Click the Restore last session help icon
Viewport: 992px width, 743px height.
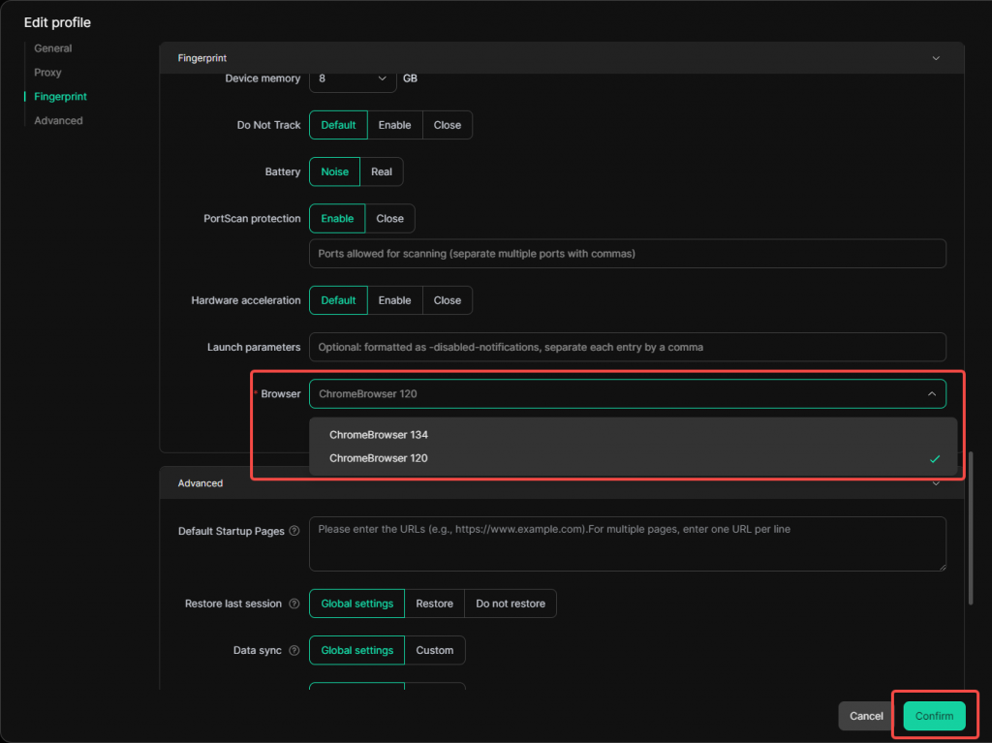[294, 604]
